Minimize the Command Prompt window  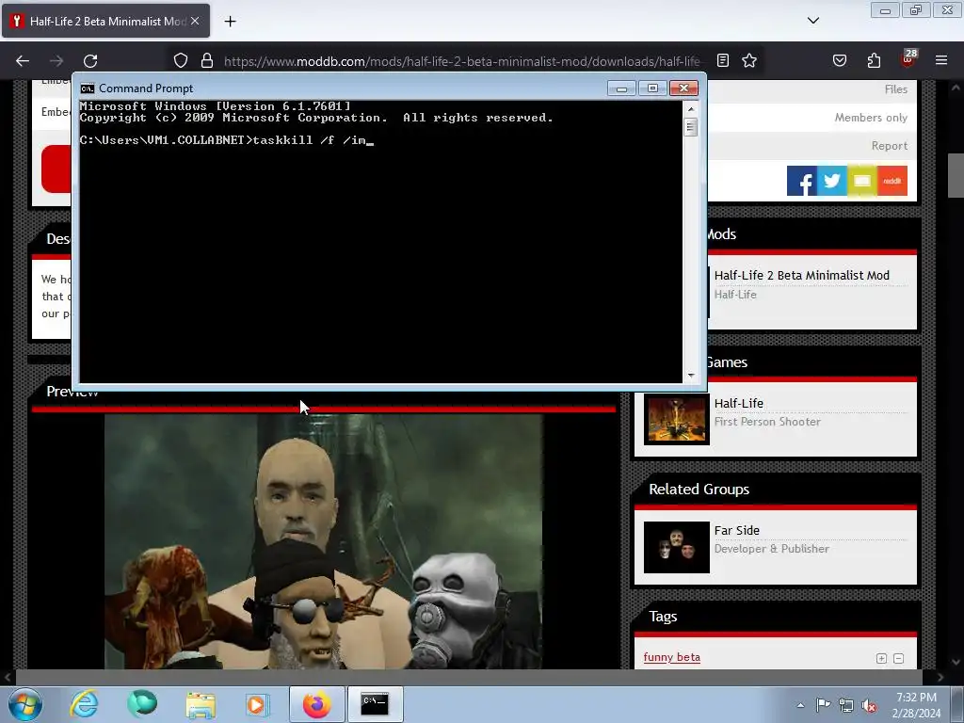coord(621,88)
